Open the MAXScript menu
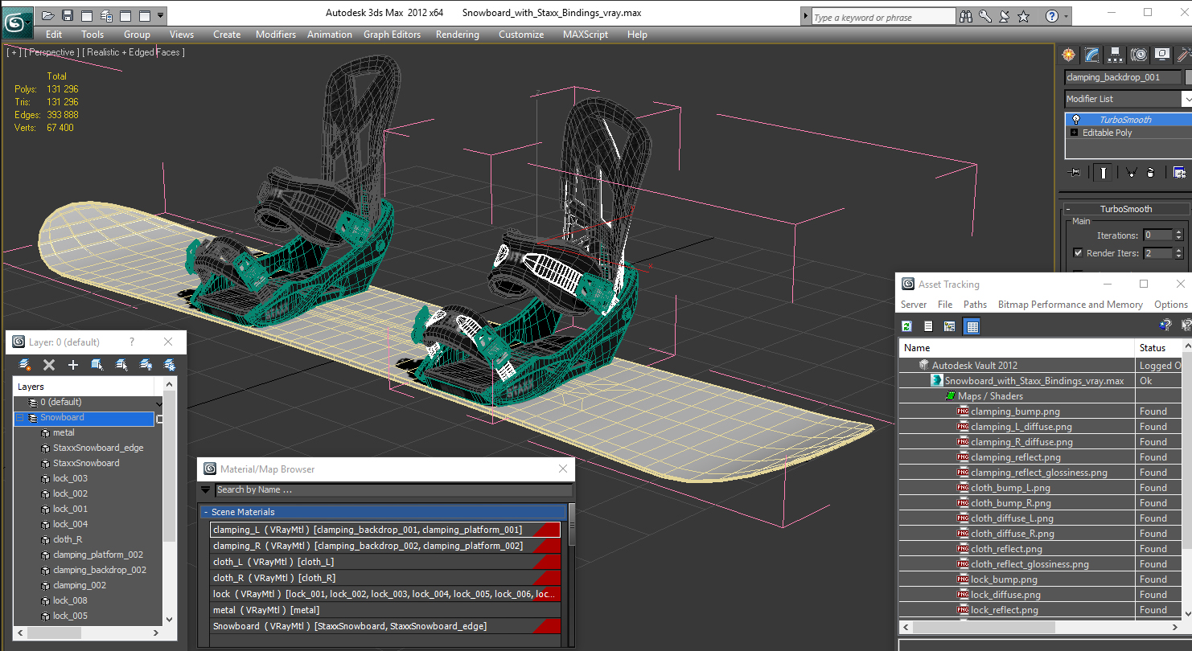 pos(586,35)
